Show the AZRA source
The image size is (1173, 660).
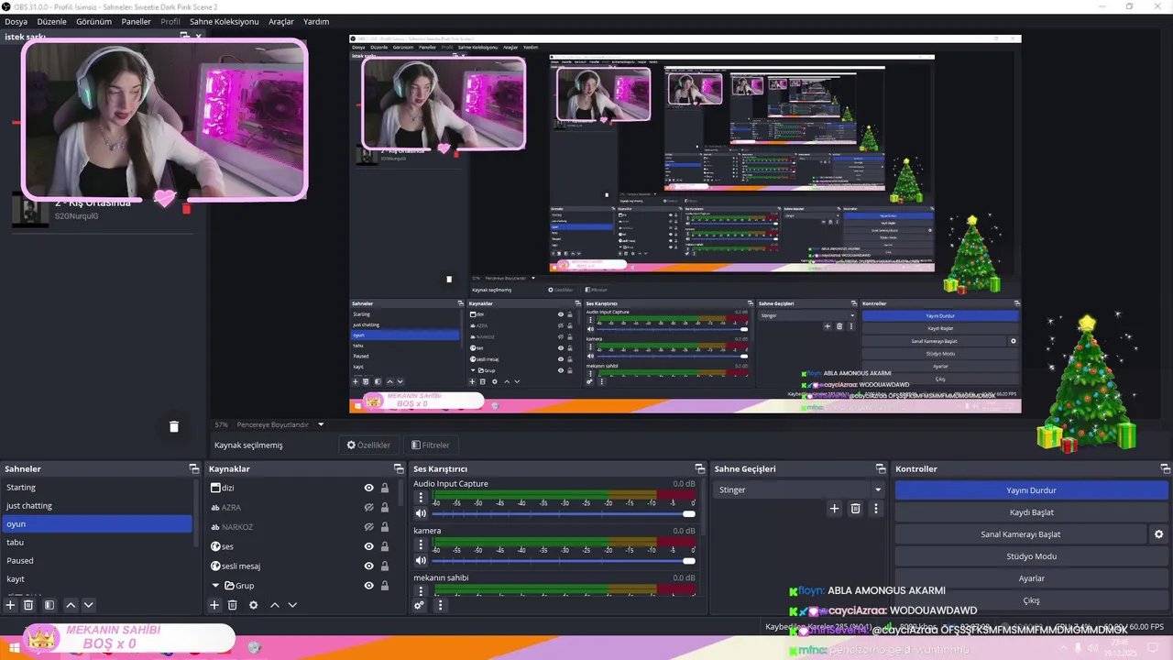coord(368,508)
